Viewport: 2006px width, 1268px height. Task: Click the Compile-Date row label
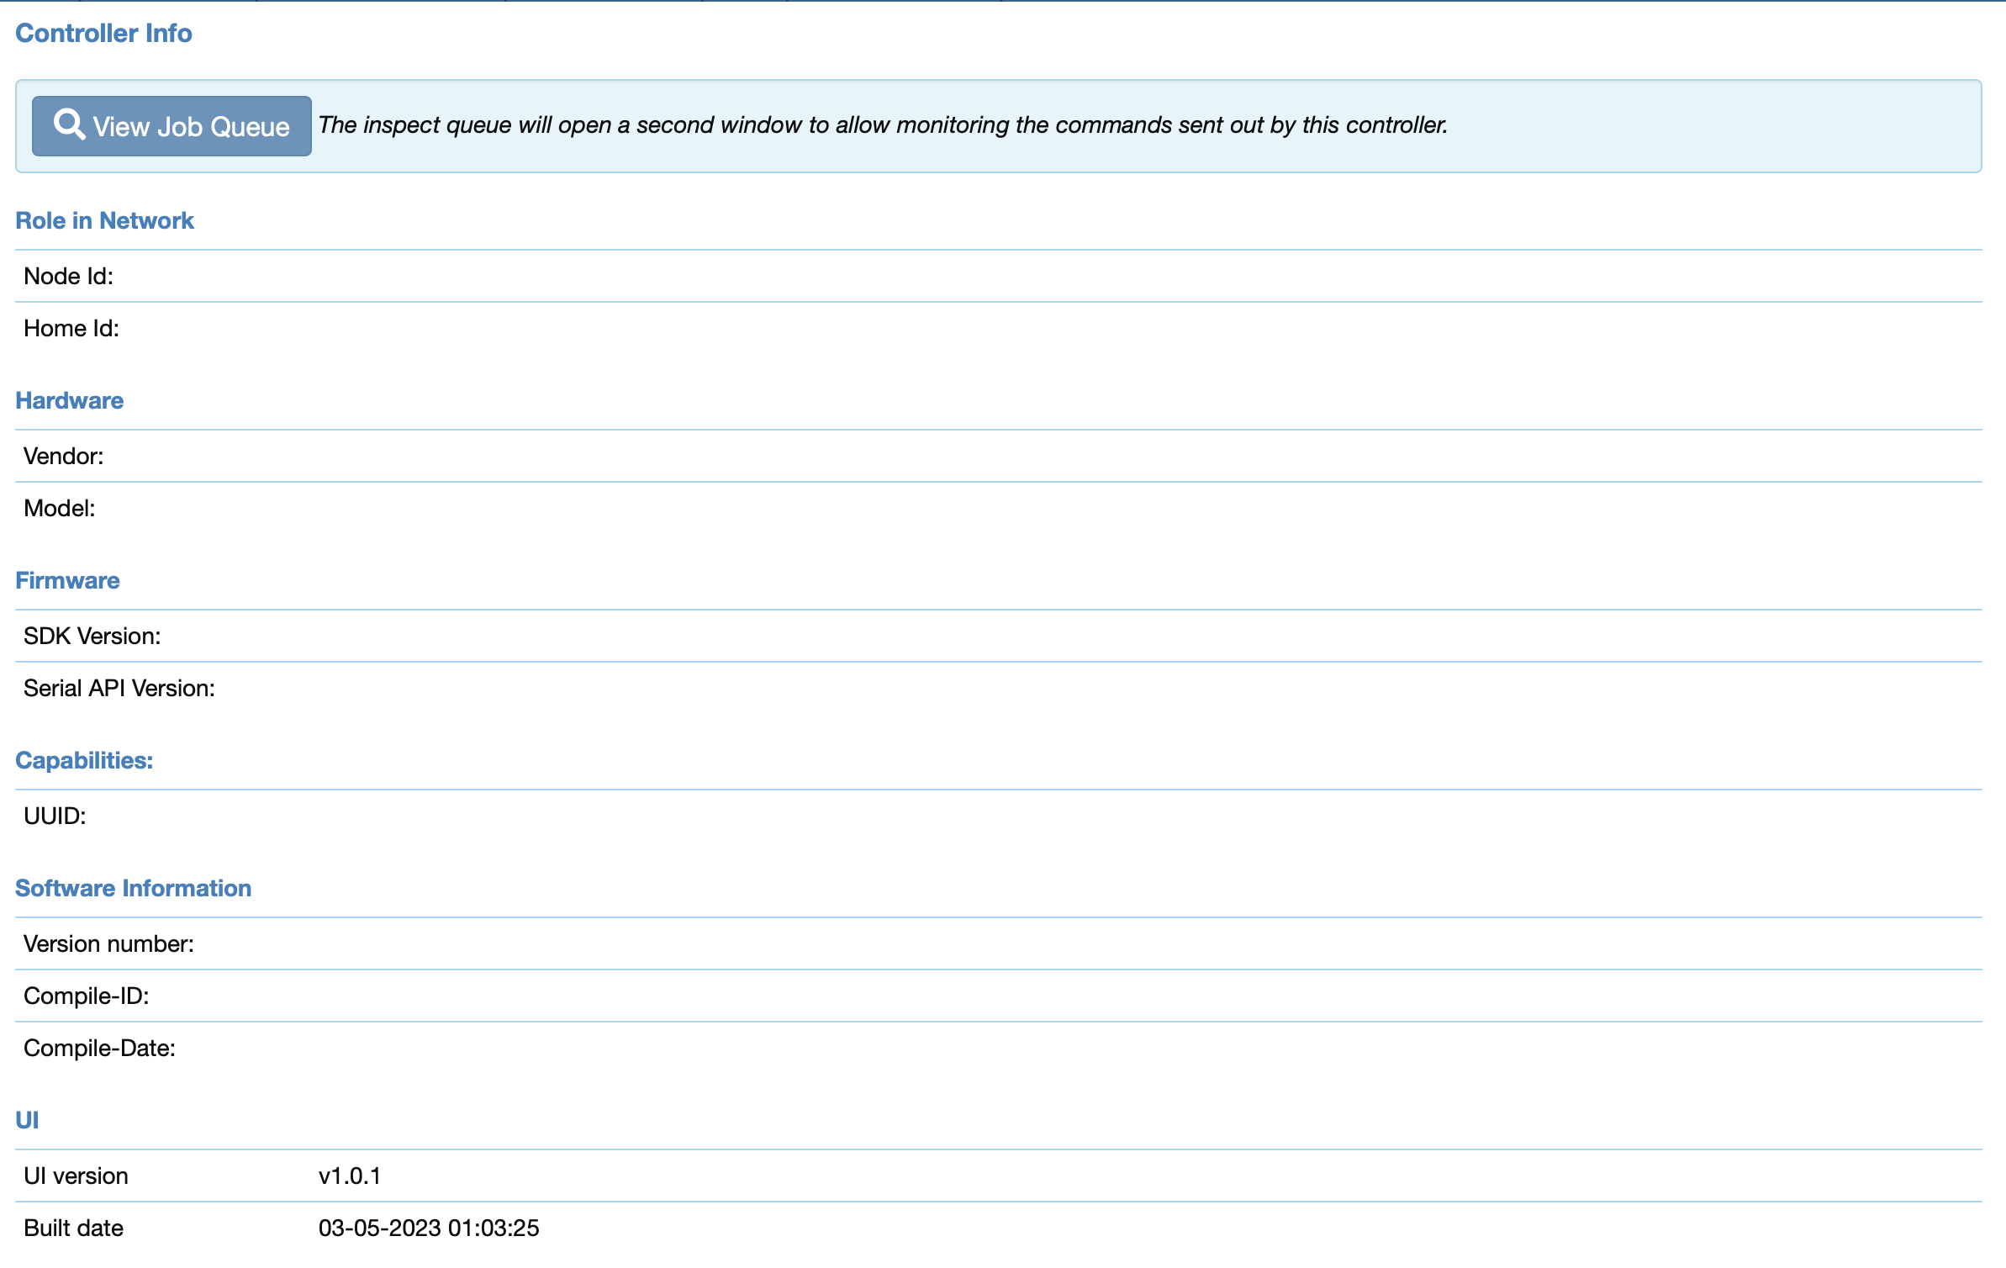[99, 1048]
